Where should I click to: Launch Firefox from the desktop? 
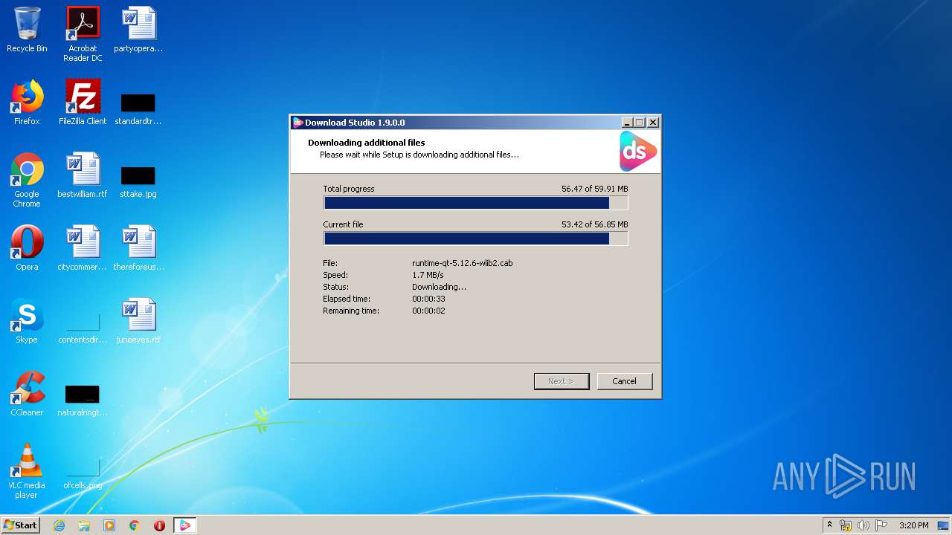click(27, 103)
